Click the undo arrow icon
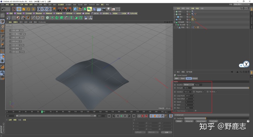253x137 pixels. (3, 9)
